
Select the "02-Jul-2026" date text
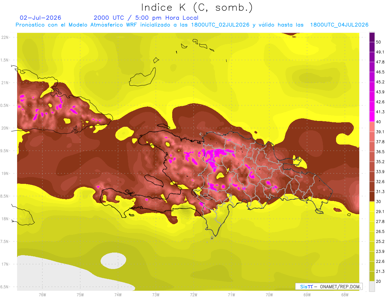coord(40,18)
